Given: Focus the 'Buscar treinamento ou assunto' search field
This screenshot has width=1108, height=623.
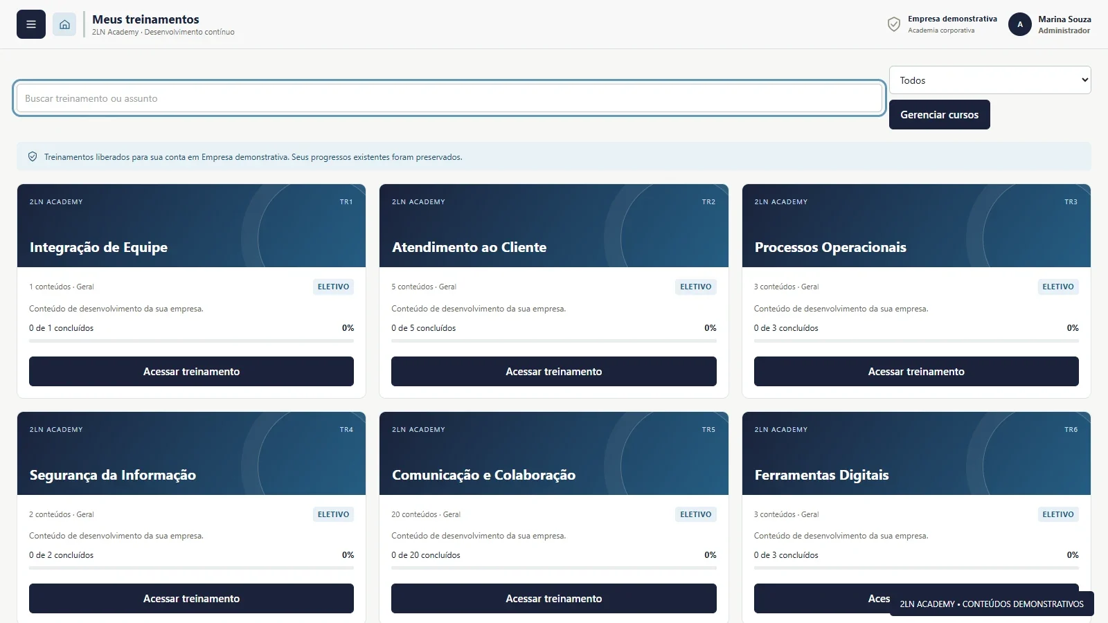Looking at the screenshot, I should (449, 98).
